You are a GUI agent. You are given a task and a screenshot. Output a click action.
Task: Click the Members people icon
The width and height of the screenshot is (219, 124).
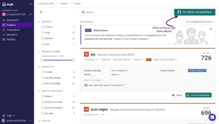pos(4,35)
